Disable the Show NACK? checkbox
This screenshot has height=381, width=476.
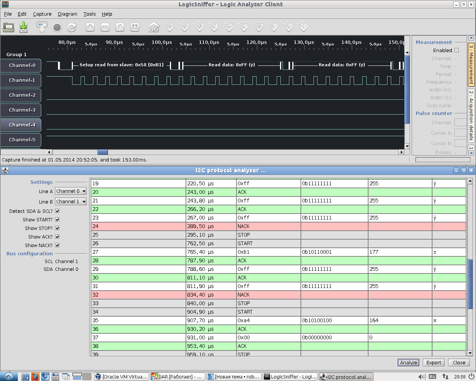click(x=57, y=245)
